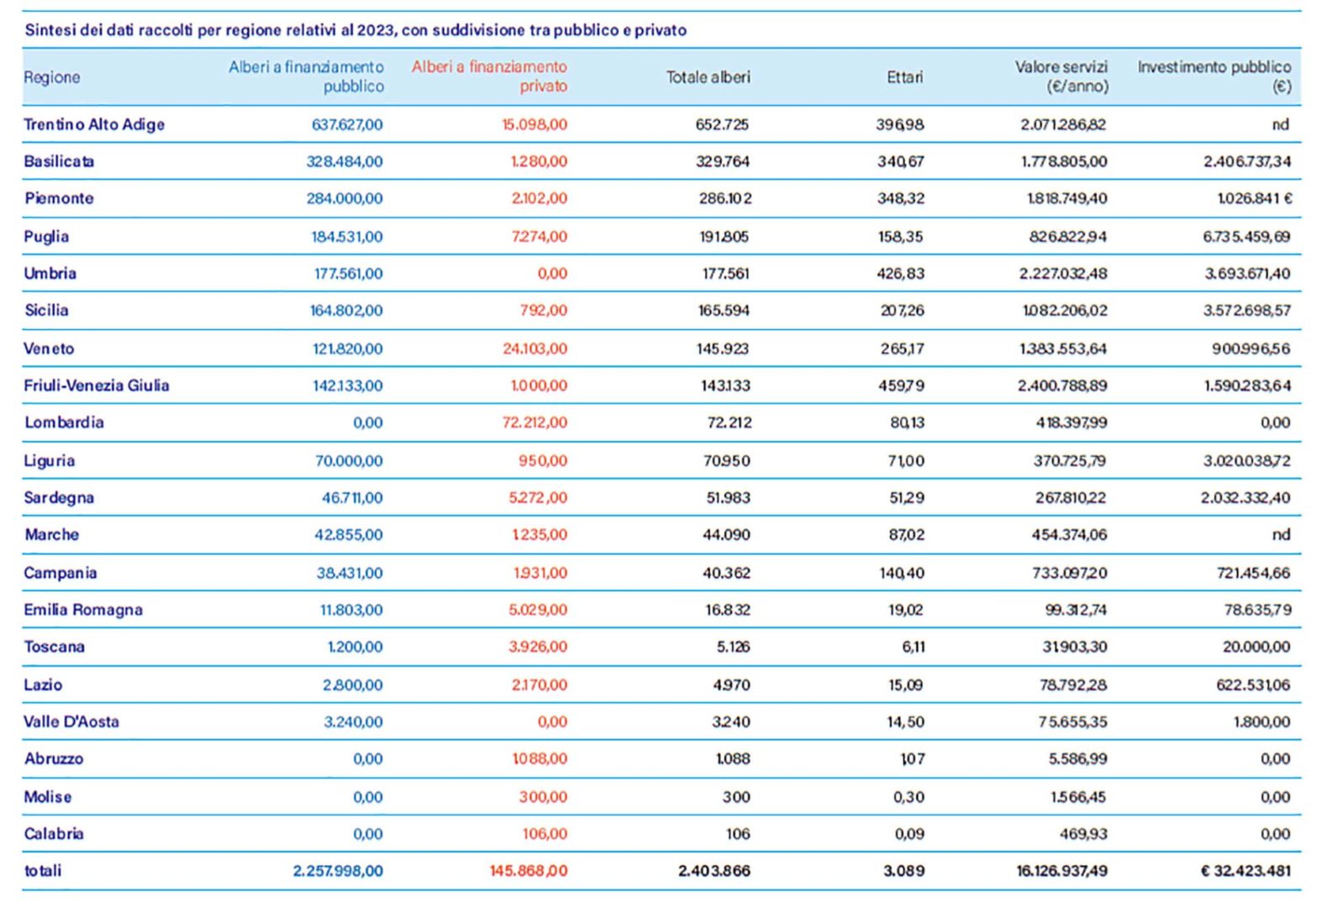Select Marche public trees value 42.855,00
This screenshot has height=907, width=1321.
click(x=349, y=534)
